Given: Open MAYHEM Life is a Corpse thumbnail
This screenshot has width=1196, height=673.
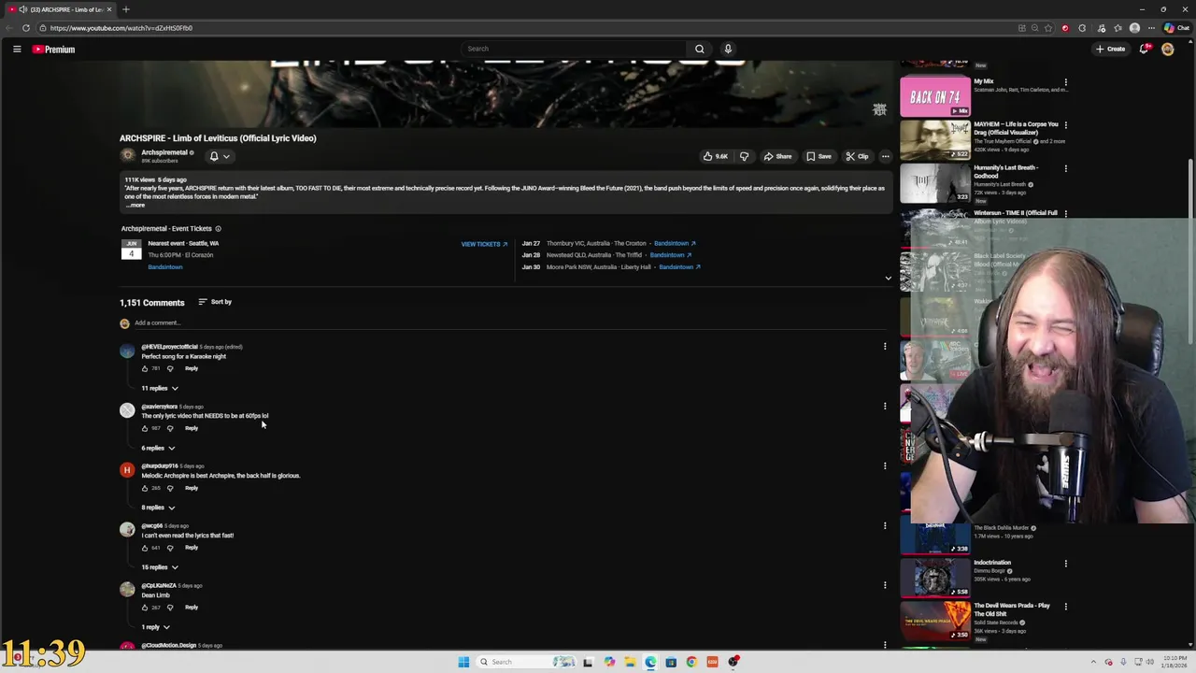Looking at the screenshot, I should (x=935, y=140).
